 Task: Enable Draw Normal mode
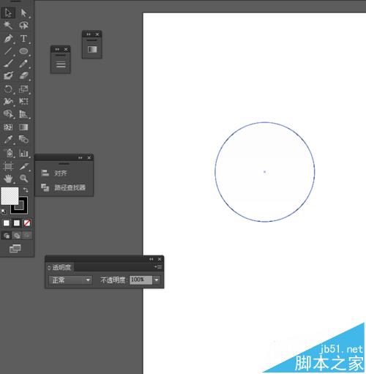[7, 236]
